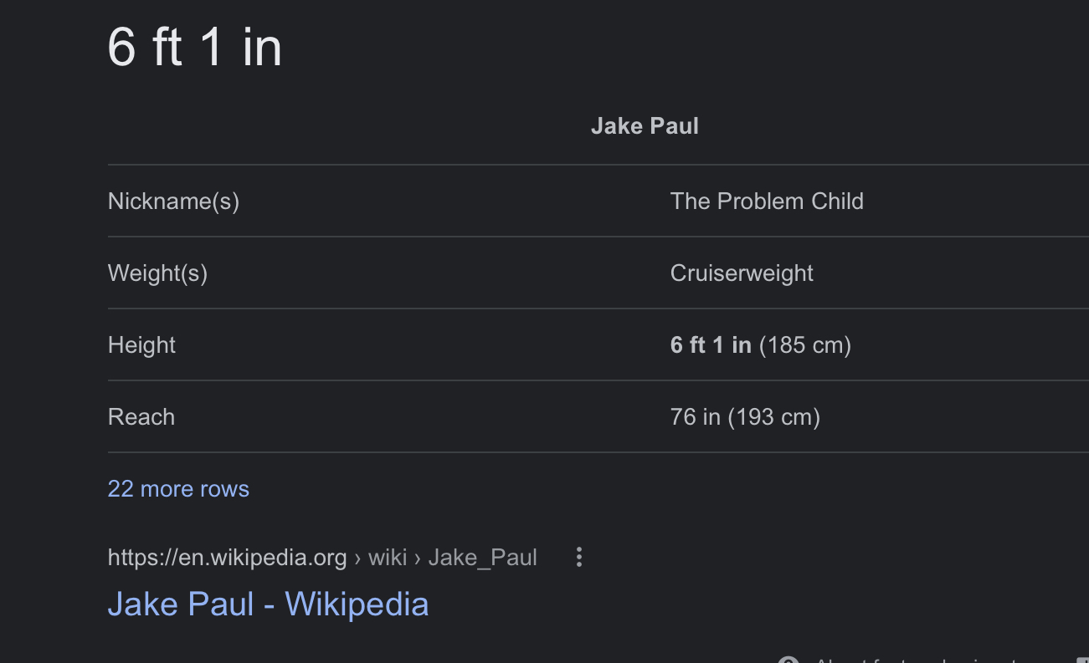Click the "(185 cm)" metric height text
This screenshot has height=663, width=1089.
[x=804, y=345]
